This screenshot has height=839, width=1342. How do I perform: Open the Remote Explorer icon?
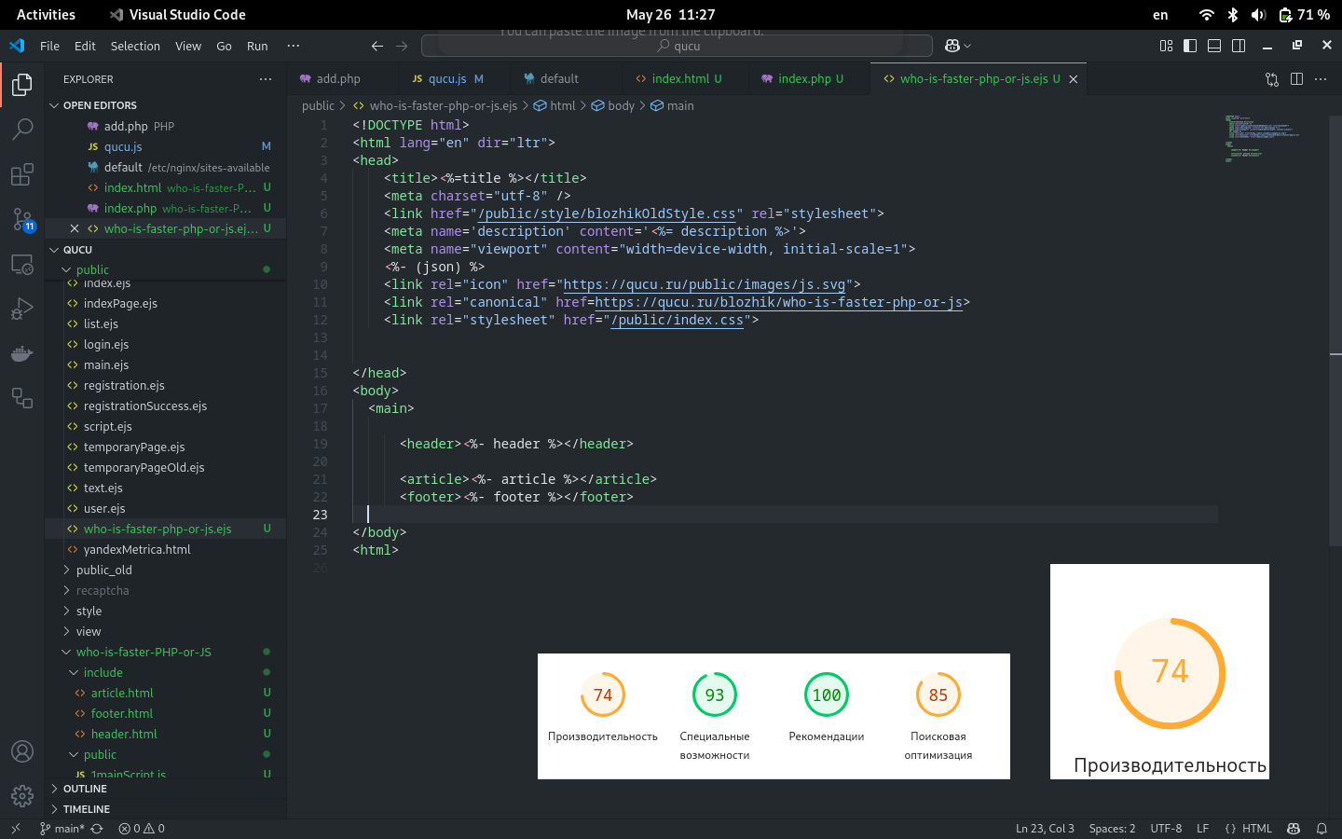[22, 264]
